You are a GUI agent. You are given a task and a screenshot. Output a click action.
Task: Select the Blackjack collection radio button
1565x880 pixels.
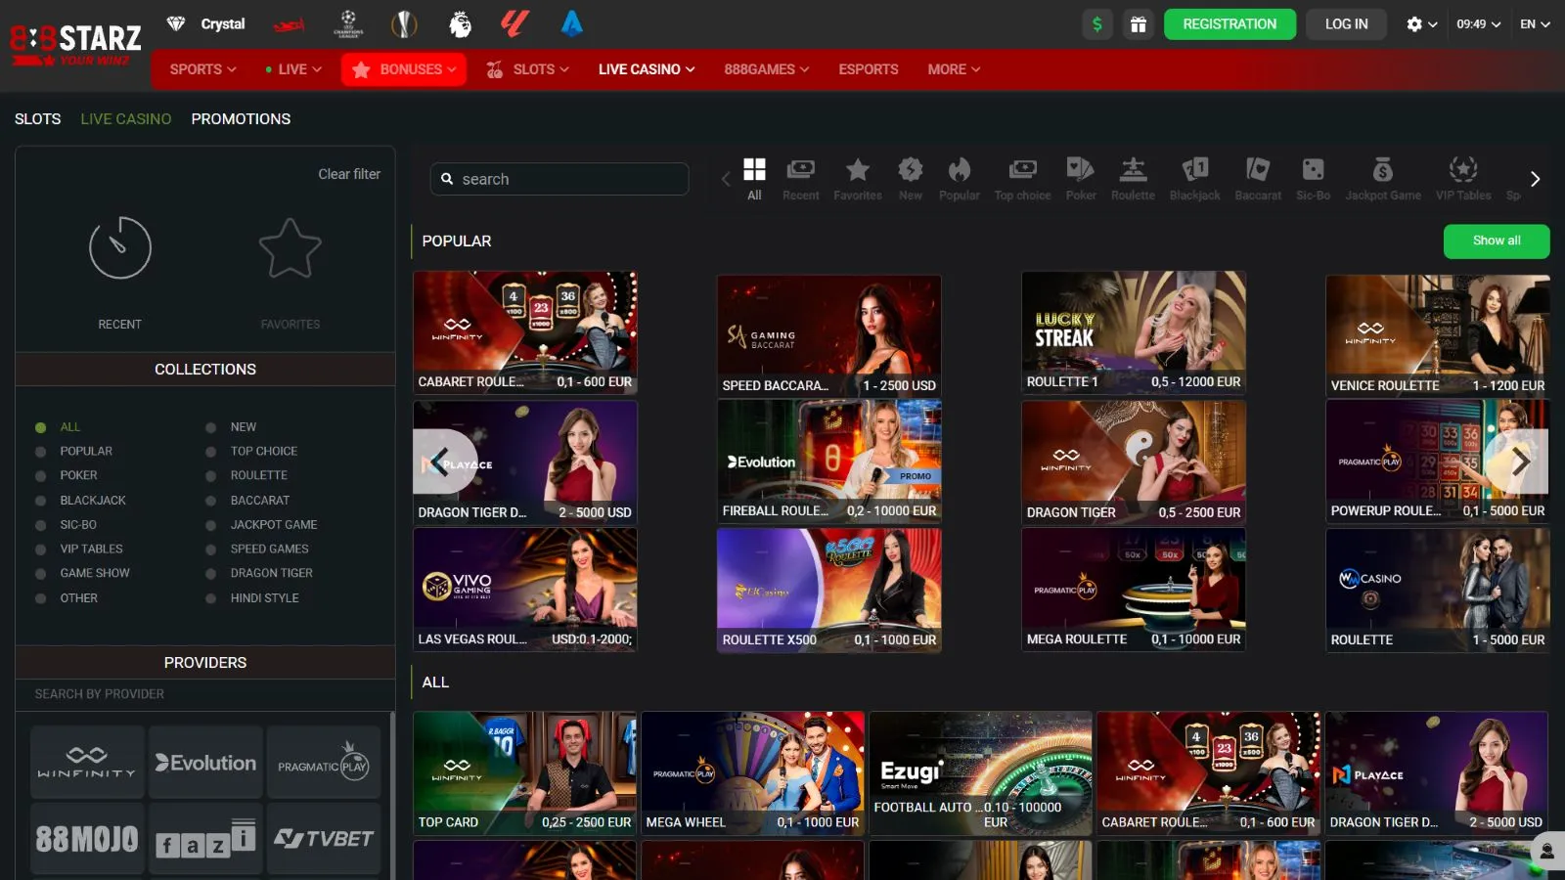pyautogui.click(x=41, y=501)
